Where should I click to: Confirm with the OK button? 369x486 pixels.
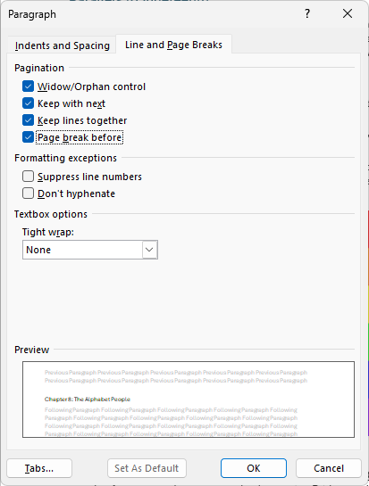point(254,468)
